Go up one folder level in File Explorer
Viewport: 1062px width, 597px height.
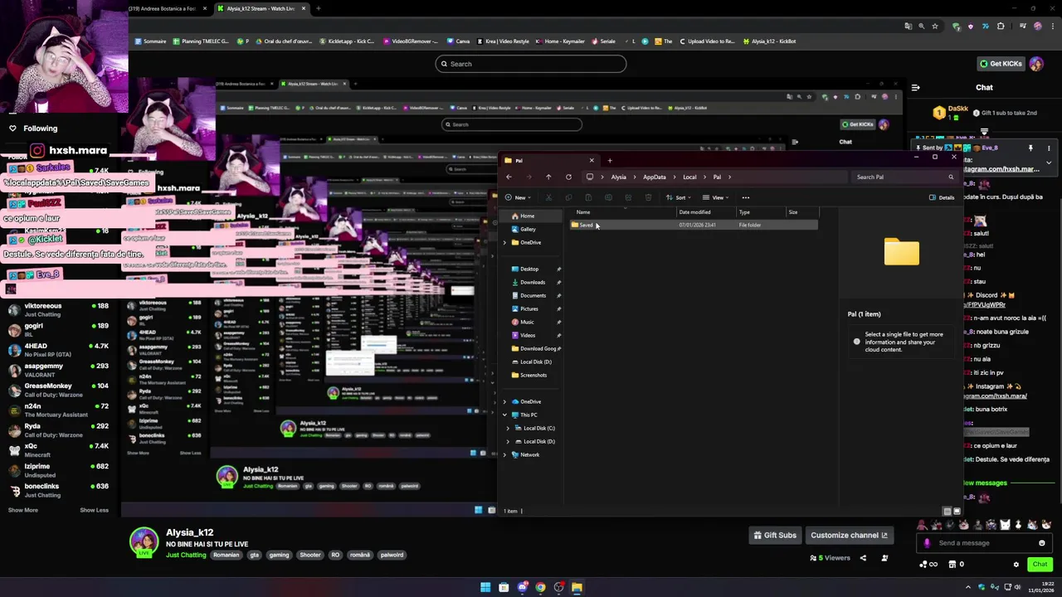548,177
